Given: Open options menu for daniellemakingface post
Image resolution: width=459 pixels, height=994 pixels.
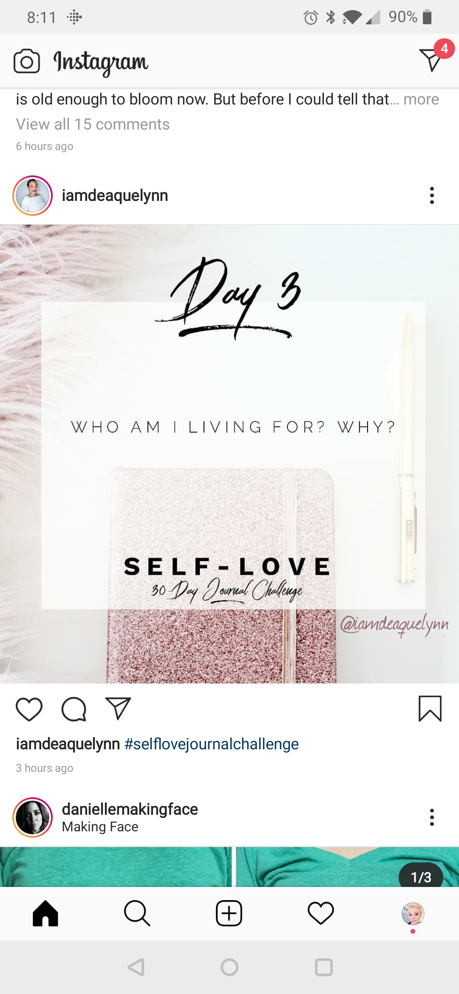Looking at the screenshot, I should pyautogui.click(x=432, y=817).
